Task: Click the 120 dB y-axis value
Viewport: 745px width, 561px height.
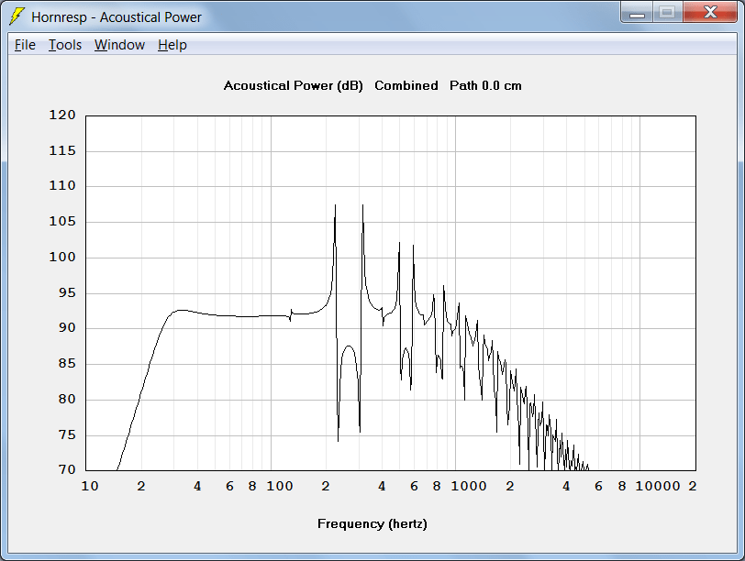Action: pos(62,115)
